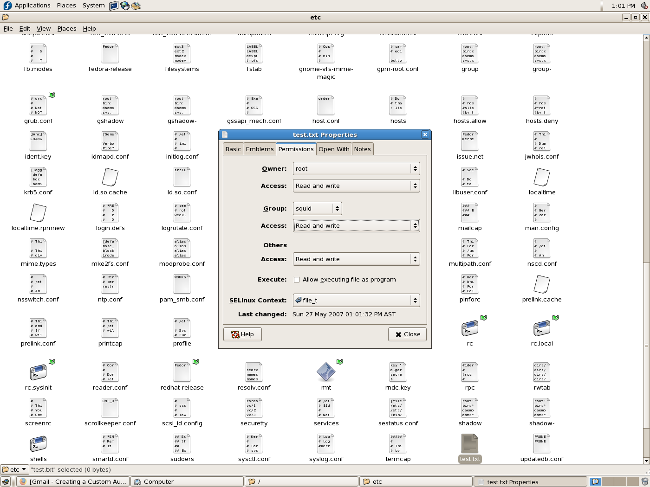The image size is (650, 487).
Task: Open the View menu
Action: point(44,28)
